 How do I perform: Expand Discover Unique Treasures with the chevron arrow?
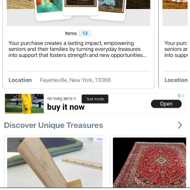pyautogui.click(x=180, y=125)
